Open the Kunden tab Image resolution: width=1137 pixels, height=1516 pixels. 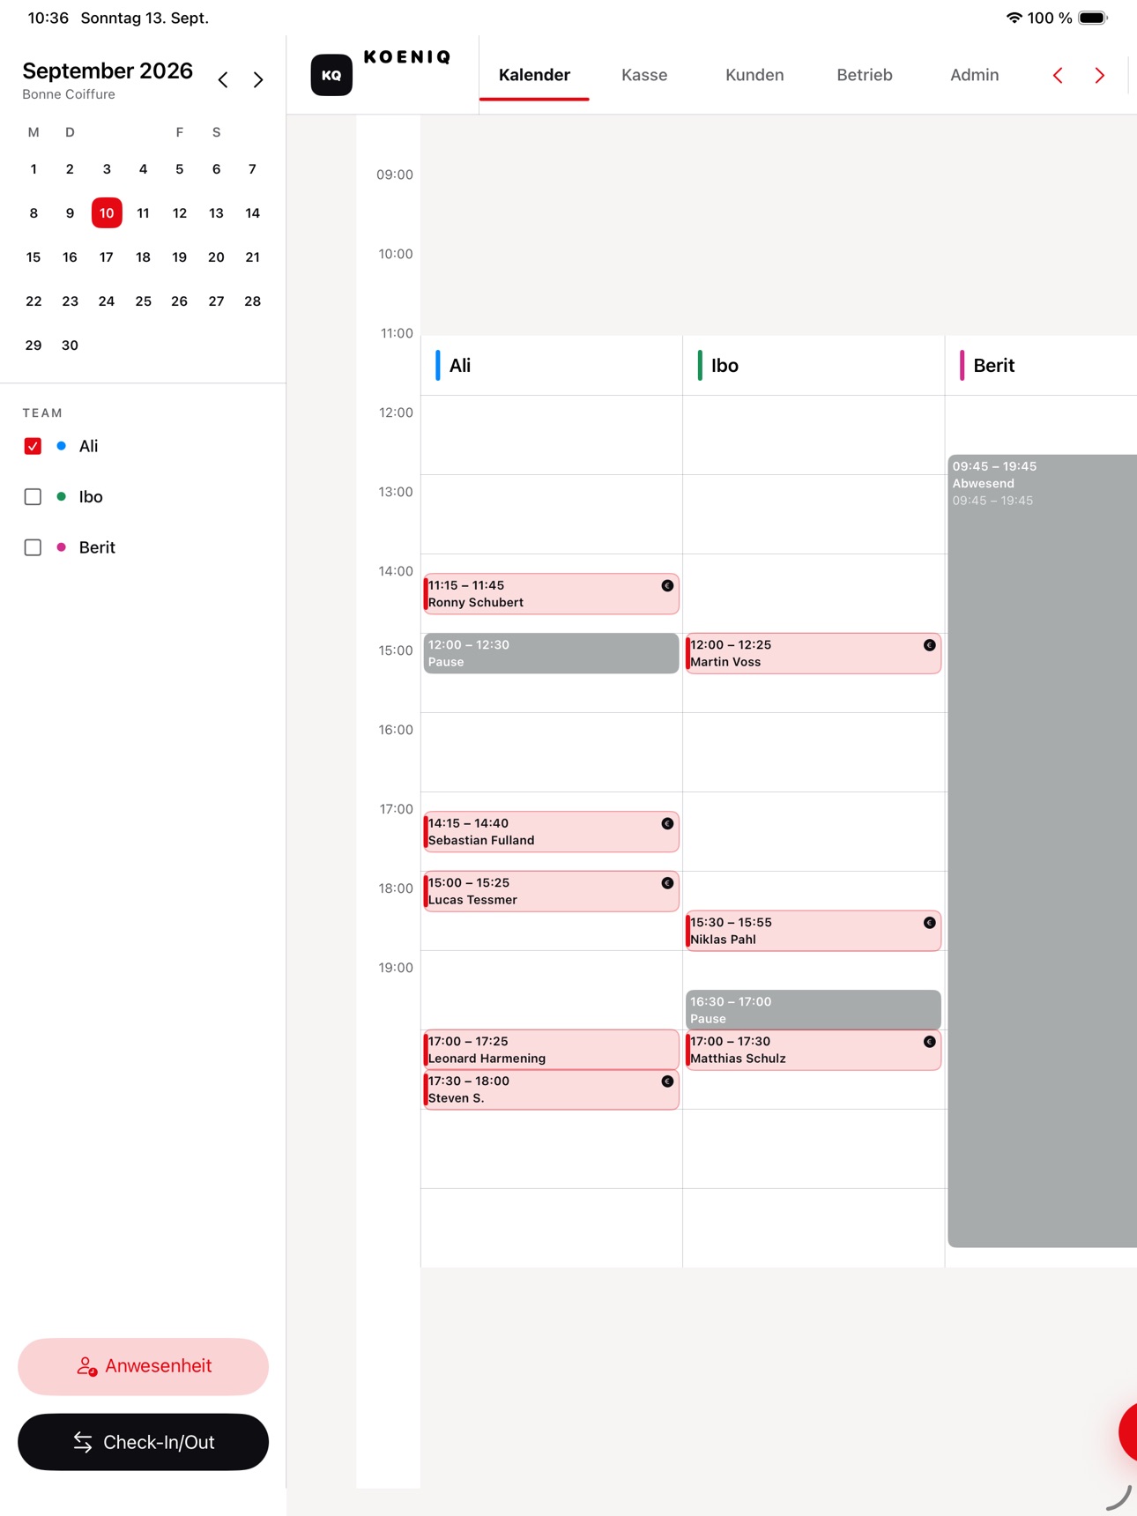pyautogui.click(x=754, y=75)
